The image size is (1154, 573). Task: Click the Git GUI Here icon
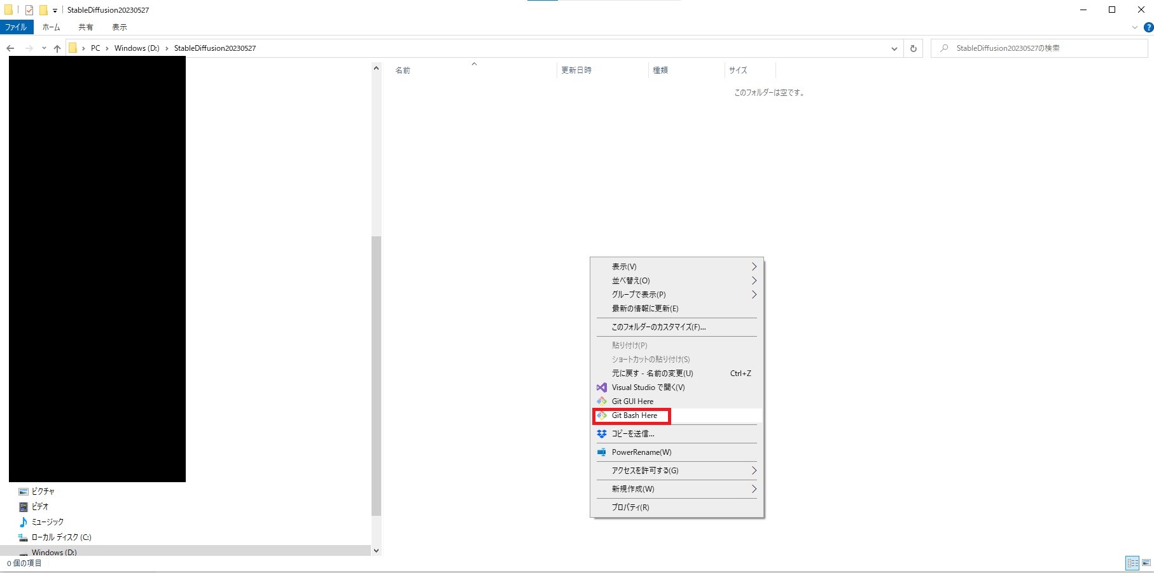(601, 401)
